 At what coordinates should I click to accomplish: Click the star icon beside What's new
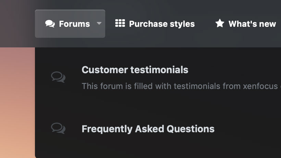click(x=220, y=23)
